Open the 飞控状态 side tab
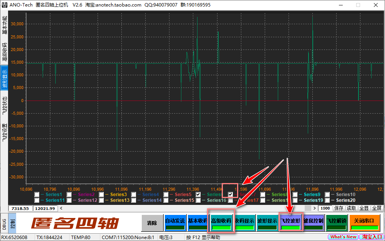 click(5, 106)
